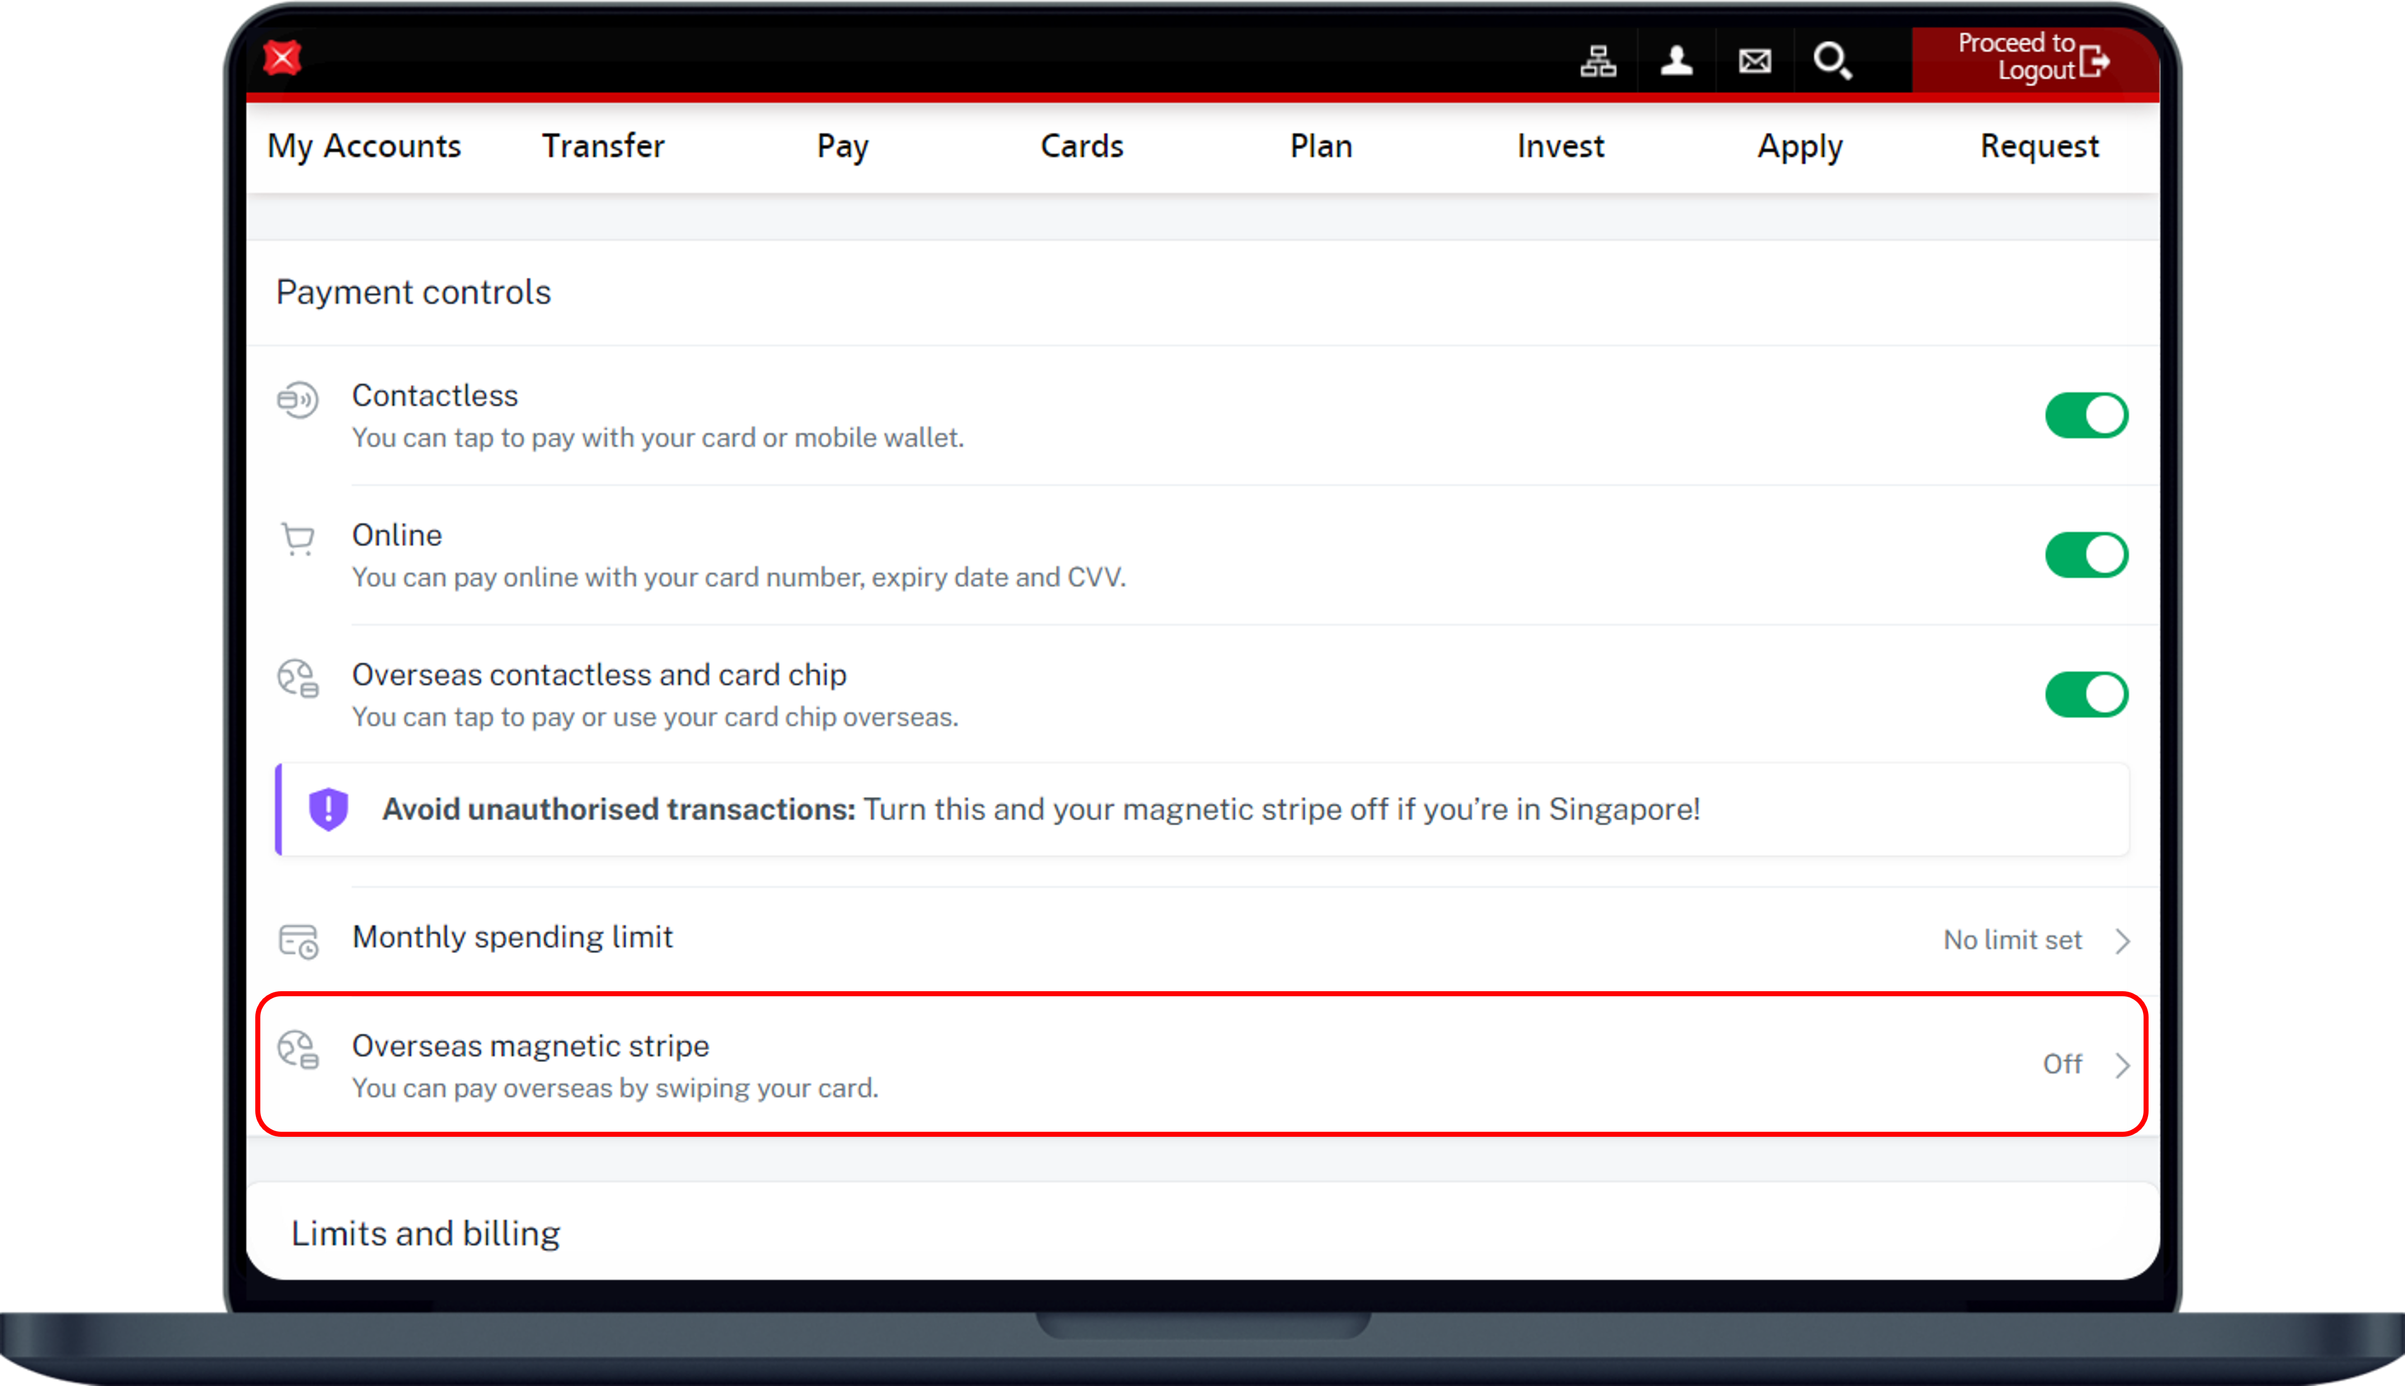Click the purple shield warning icon

click(x=328, y=809)
